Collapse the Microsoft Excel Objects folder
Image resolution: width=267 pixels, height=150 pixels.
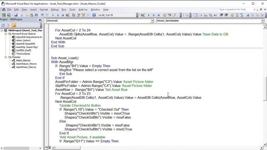[x=6, y=34]
